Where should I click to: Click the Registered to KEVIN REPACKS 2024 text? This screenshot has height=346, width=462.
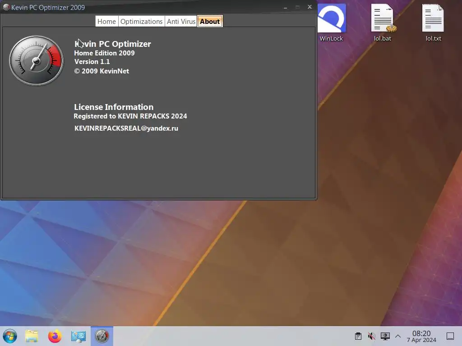[x=130, y=116]
